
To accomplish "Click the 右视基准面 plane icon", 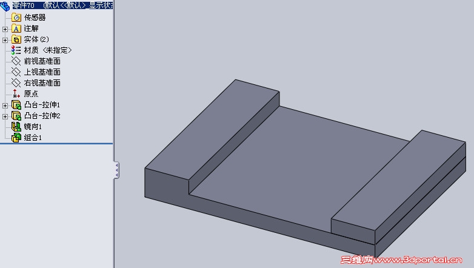I will click(x=16, y=83).
